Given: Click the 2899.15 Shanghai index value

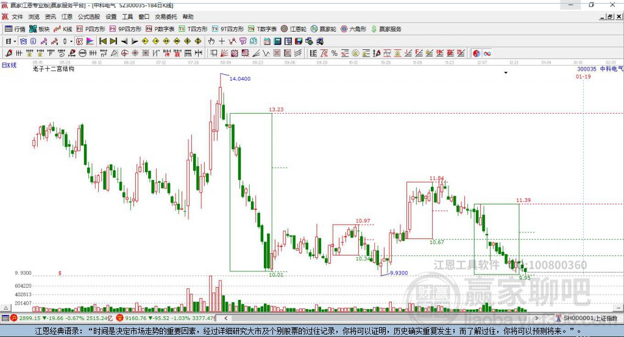Looking at the screenshot, I should (x=30, y=318).
